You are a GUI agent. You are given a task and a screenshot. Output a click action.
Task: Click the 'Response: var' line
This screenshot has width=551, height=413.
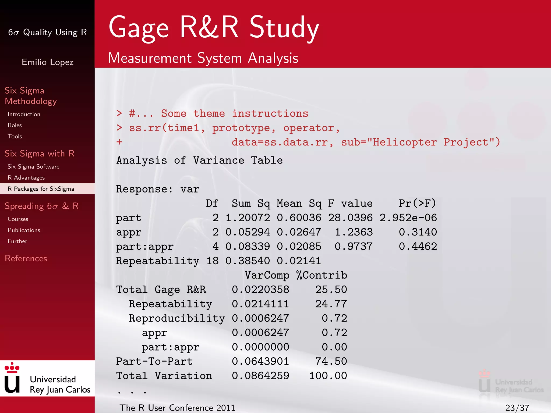[x=158, y=189]
